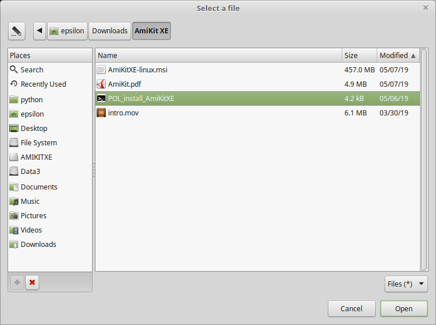The width and height of the screenshot is (436, 325).
Task: Open Recently Used text label in Places
Action: point(43,84)
